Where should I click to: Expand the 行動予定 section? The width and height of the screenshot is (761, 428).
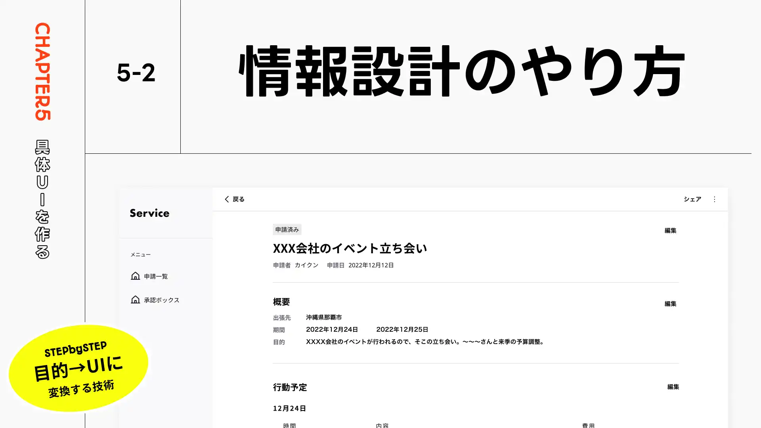coord(290,387)
